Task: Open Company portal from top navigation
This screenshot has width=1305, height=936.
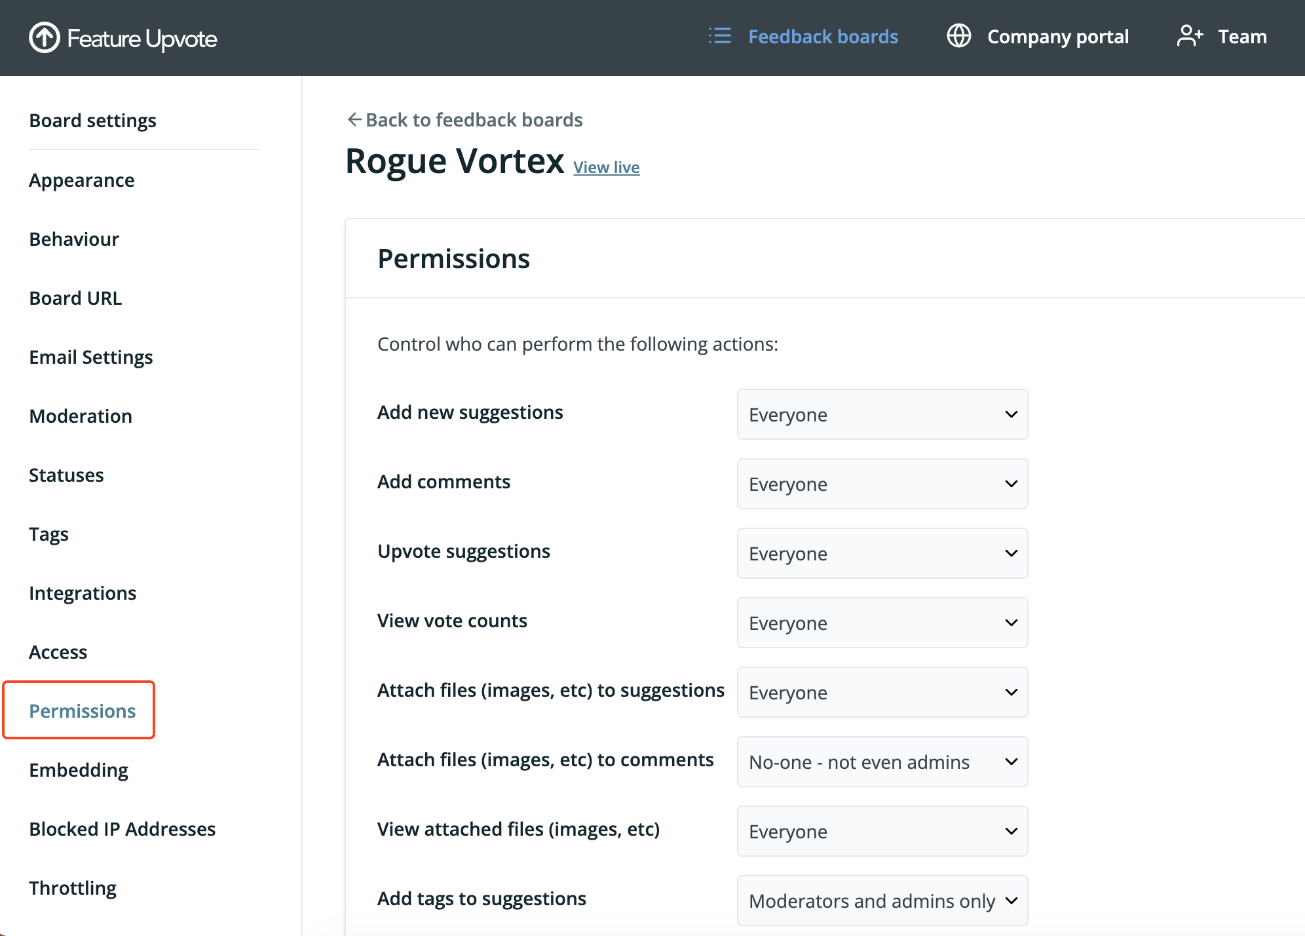Action: tap(1057, 37)
